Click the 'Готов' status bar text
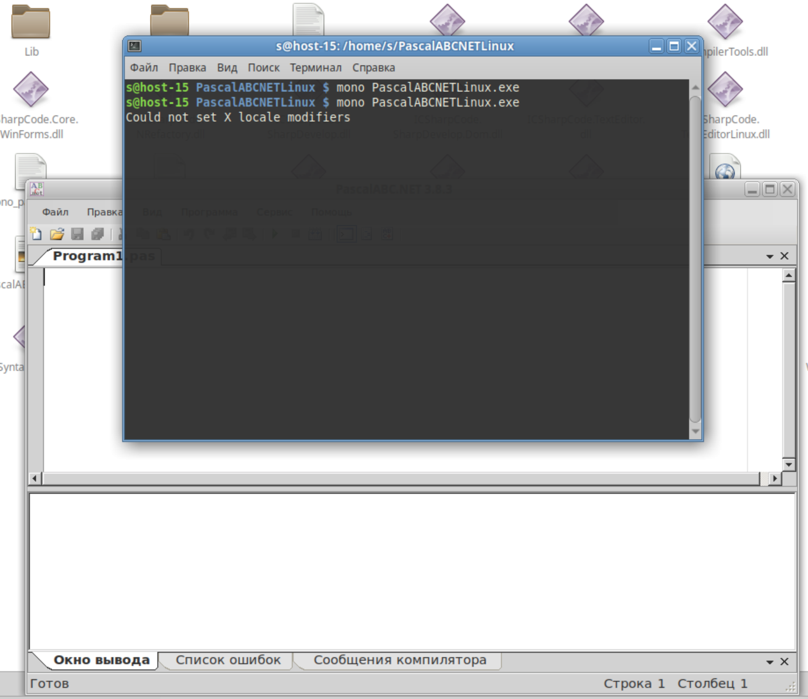The image size is (808, 699). [50, 683]
